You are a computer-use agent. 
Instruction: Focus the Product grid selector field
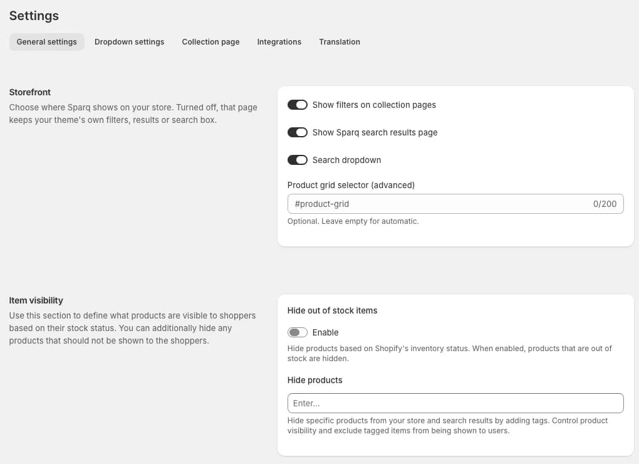coord(455,204)
